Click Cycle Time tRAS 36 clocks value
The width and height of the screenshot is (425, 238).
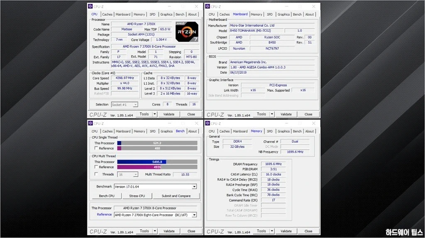click(273, 190)
